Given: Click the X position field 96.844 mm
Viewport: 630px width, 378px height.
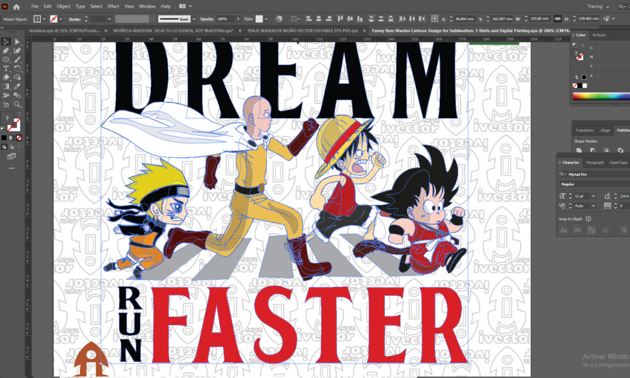Looking at the screenshot, I should pyautogui.click(x=464, y=19).
